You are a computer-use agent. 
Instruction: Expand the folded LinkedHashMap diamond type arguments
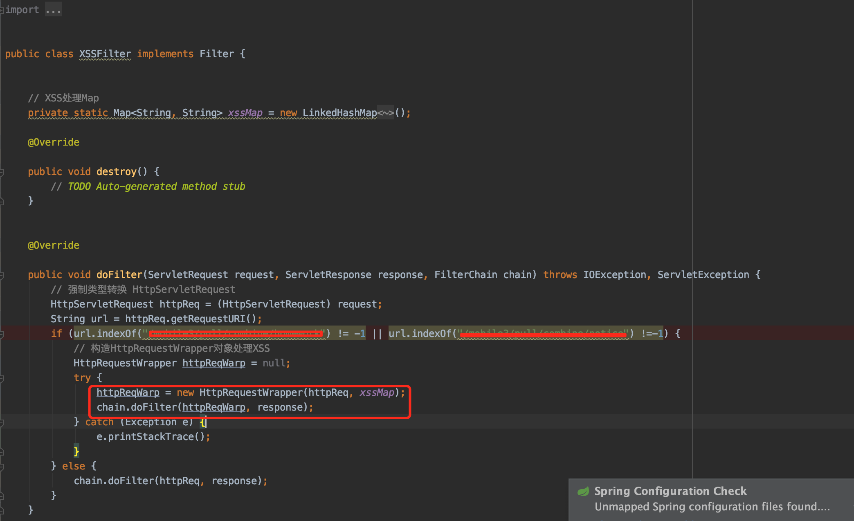pos(386,113)
